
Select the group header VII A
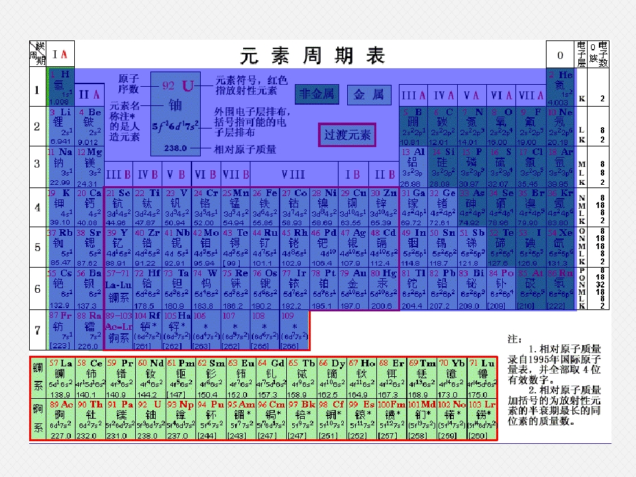click(x=531, y=95)
